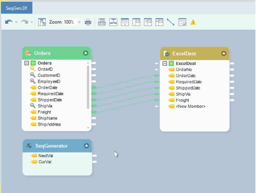This screenshot has height=193, width=256.
Task: Click the yellow warning triangle icon
Action: 193,22
